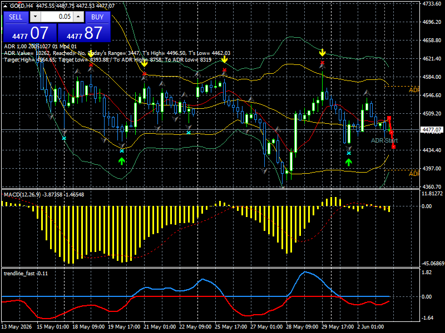
Task: Click trendline scale value -1.64
Action: pos(427,318)
